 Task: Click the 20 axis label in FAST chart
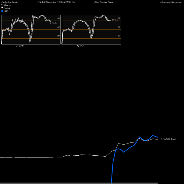59,36
